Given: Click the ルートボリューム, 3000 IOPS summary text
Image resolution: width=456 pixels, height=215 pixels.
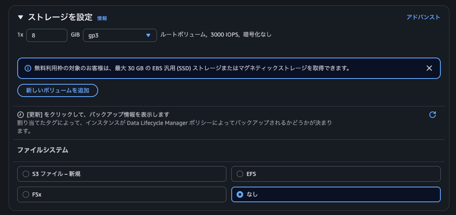Looking at the screenshot, I should pos(216,35).
